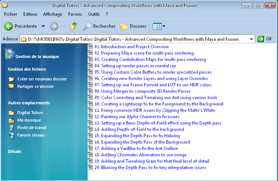Open the view mode dropdown arrow
The image size is (278, 181).
(x=164, y=26)
